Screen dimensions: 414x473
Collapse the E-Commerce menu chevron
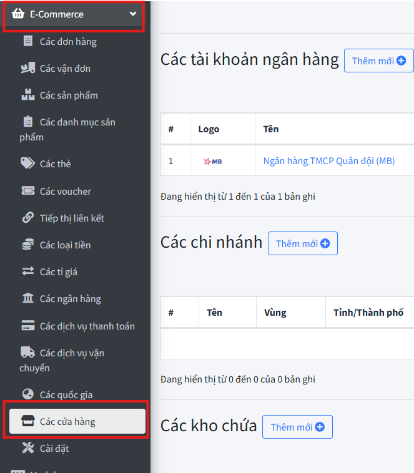(x=133, y=14)
